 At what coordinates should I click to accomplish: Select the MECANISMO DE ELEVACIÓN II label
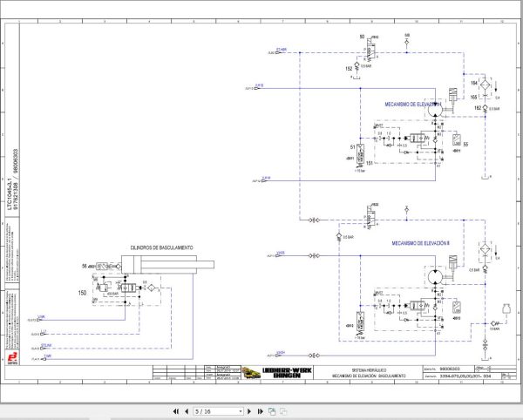click(420, 243)
